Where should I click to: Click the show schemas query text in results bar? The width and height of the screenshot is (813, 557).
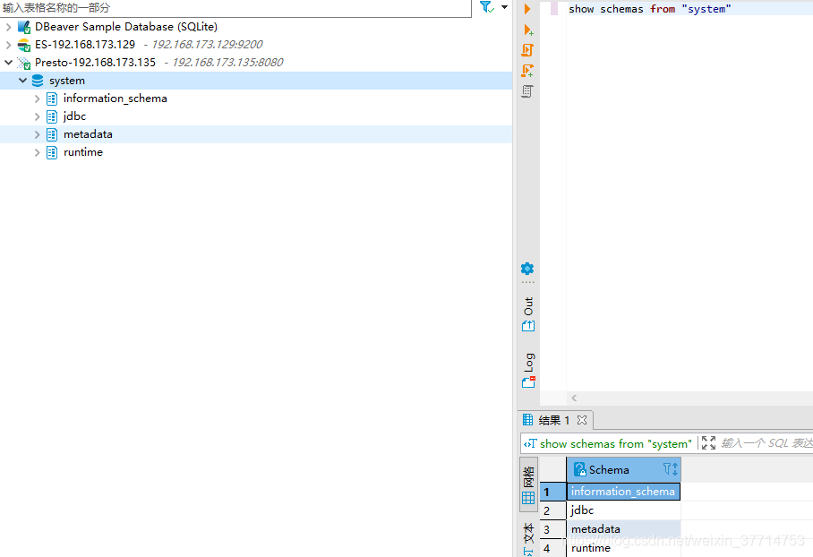(x=615, y=444)
